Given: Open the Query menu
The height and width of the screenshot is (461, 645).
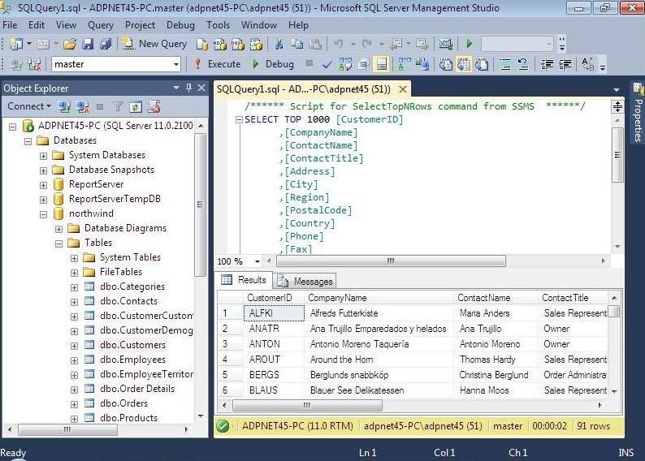Looking at the screenshot, I should click(x=101, y=25).
